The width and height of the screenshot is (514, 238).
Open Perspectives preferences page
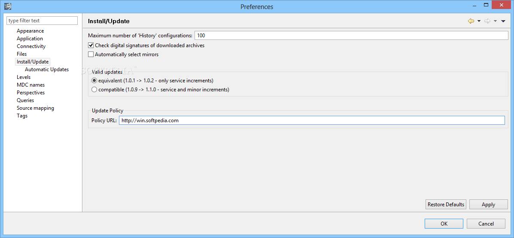[31, 93]
